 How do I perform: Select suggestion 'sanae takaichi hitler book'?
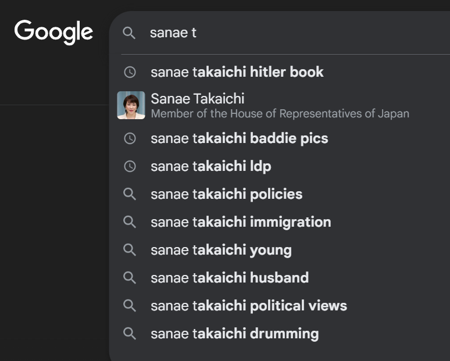pos(237,72)
